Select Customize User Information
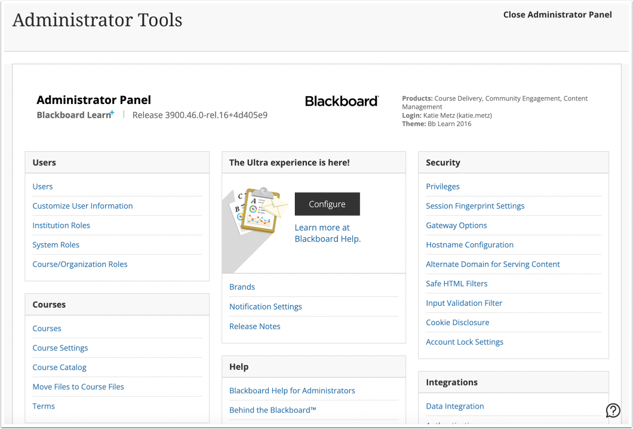 tap(82, 206)
